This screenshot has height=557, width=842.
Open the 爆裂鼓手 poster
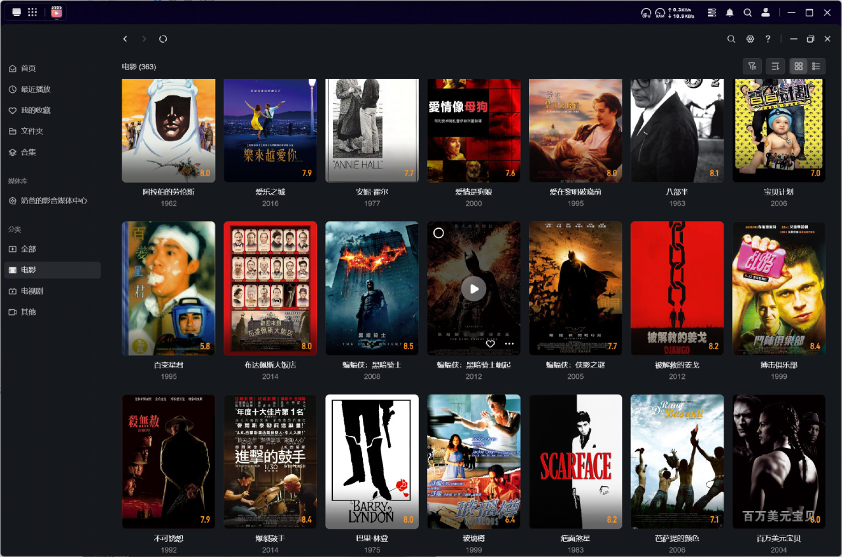pyautogui.click(x=270, y=462)
